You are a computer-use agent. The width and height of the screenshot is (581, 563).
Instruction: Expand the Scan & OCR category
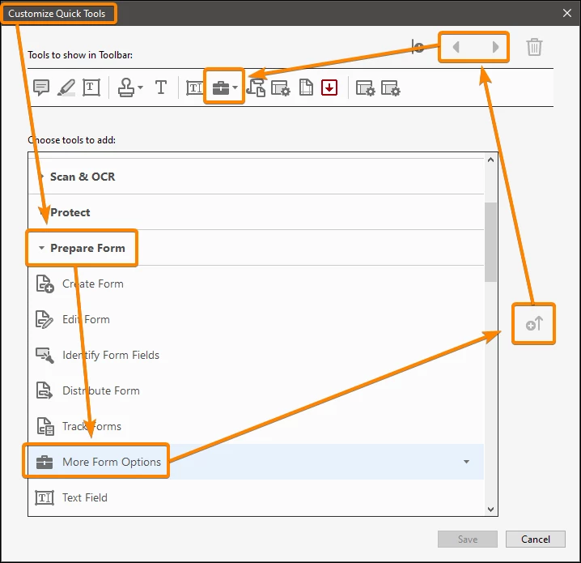click(x=256, y=177)
